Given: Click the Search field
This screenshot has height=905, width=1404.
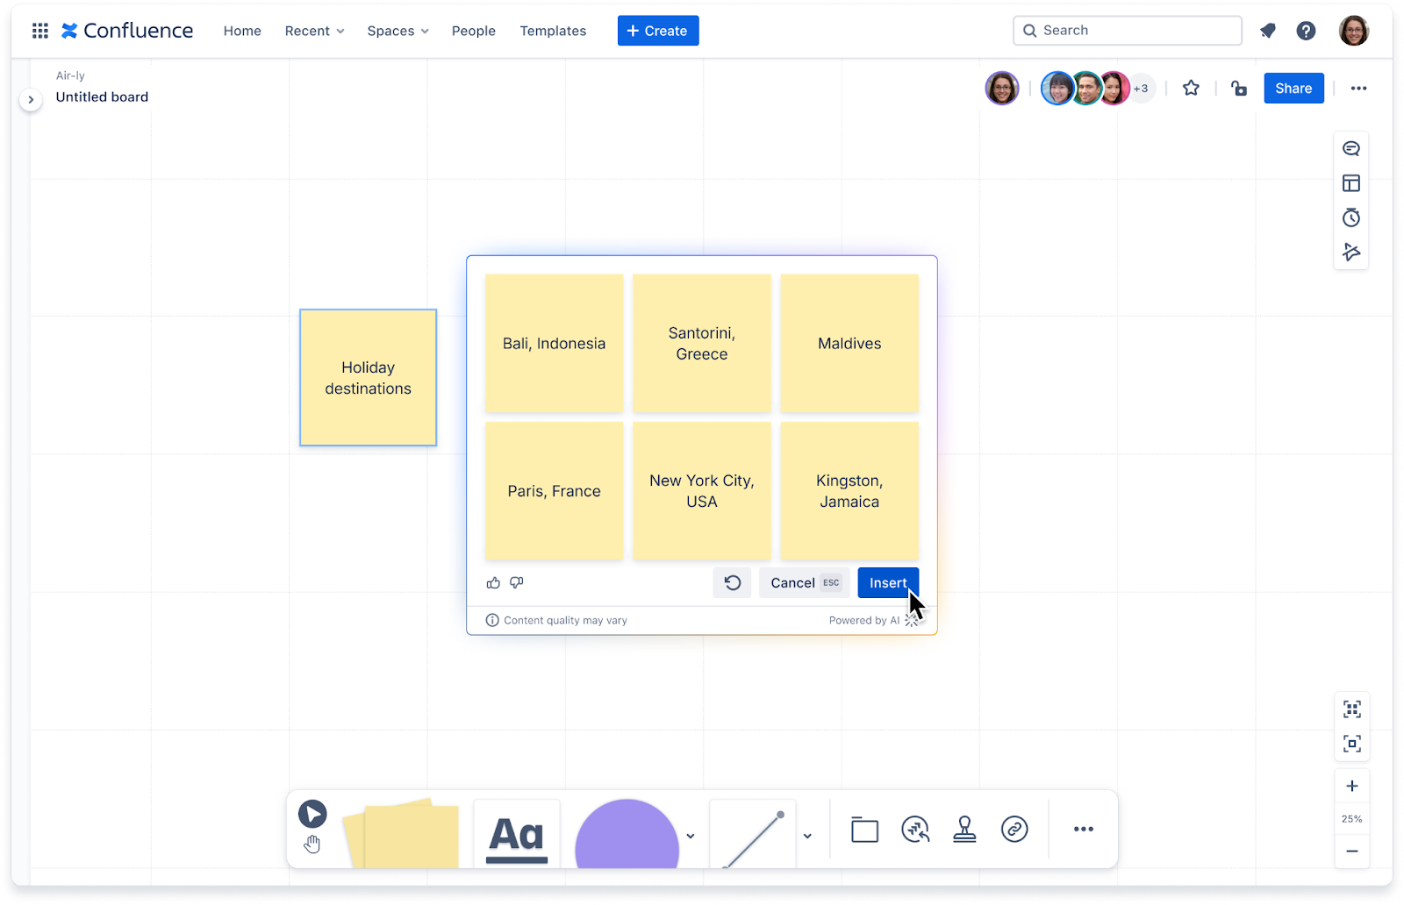Looking at the screenshot, I should tap(1127, 30).
